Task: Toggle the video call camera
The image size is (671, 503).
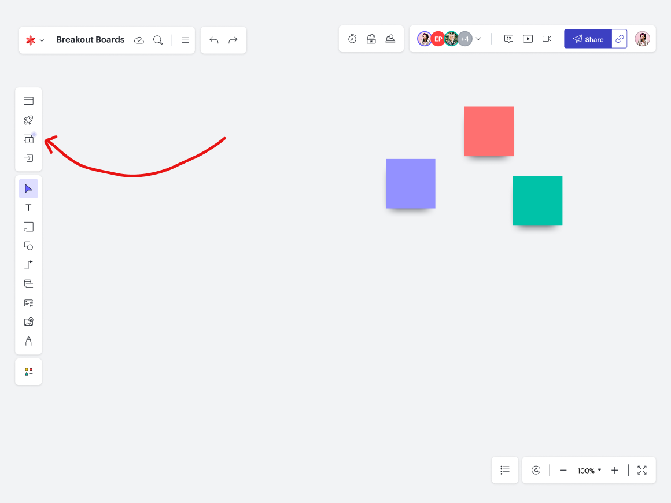Action: point(547,39)
